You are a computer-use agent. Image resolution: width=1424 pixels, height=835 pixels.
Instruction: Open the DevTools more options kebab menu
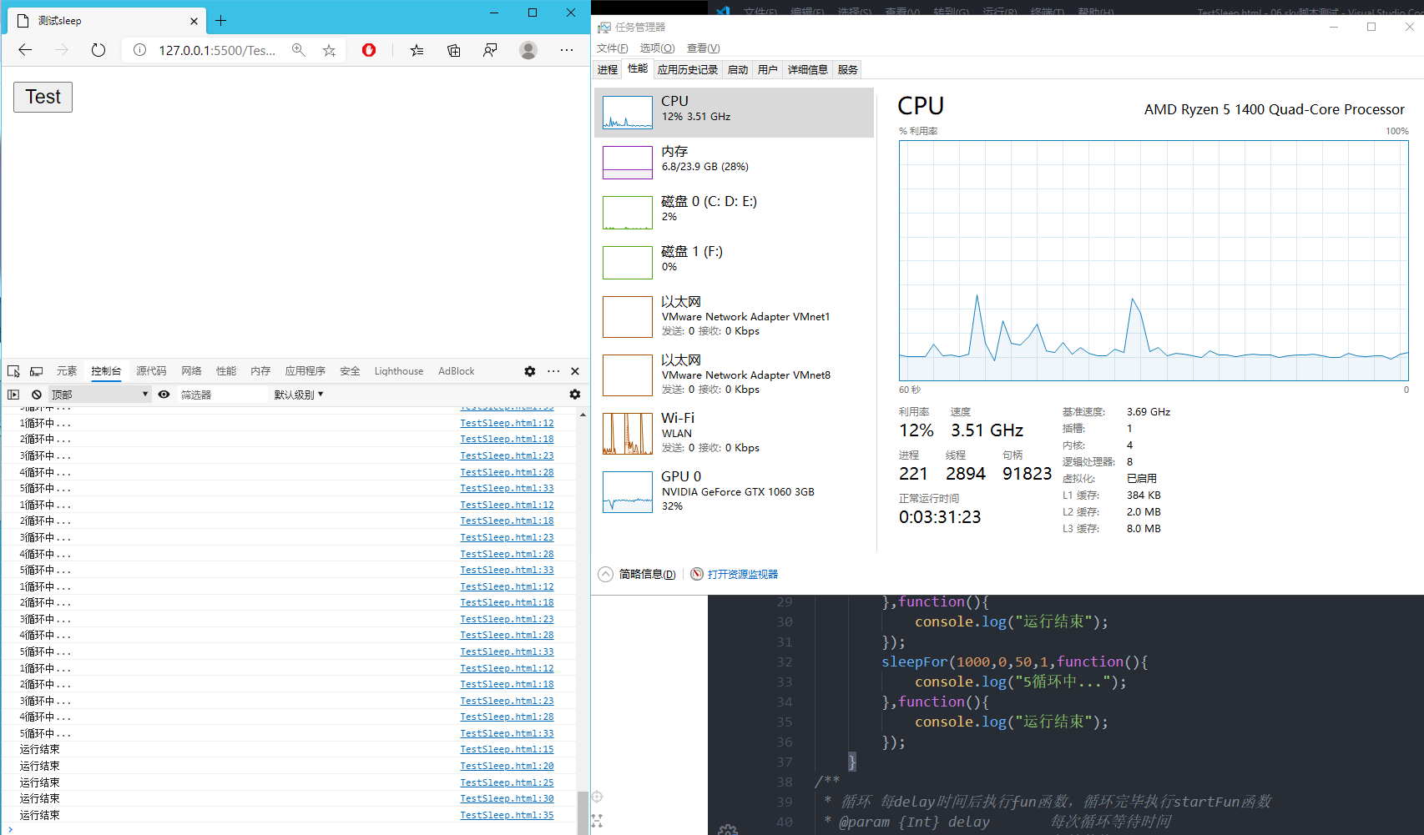coord(553,370)
